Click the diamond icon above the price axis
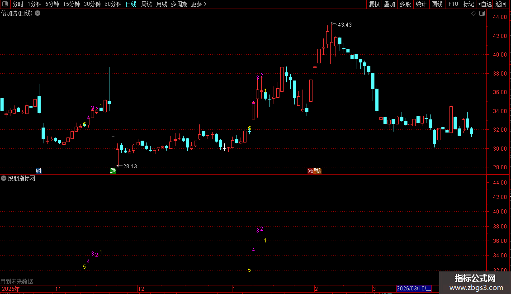 pos(473,14)
